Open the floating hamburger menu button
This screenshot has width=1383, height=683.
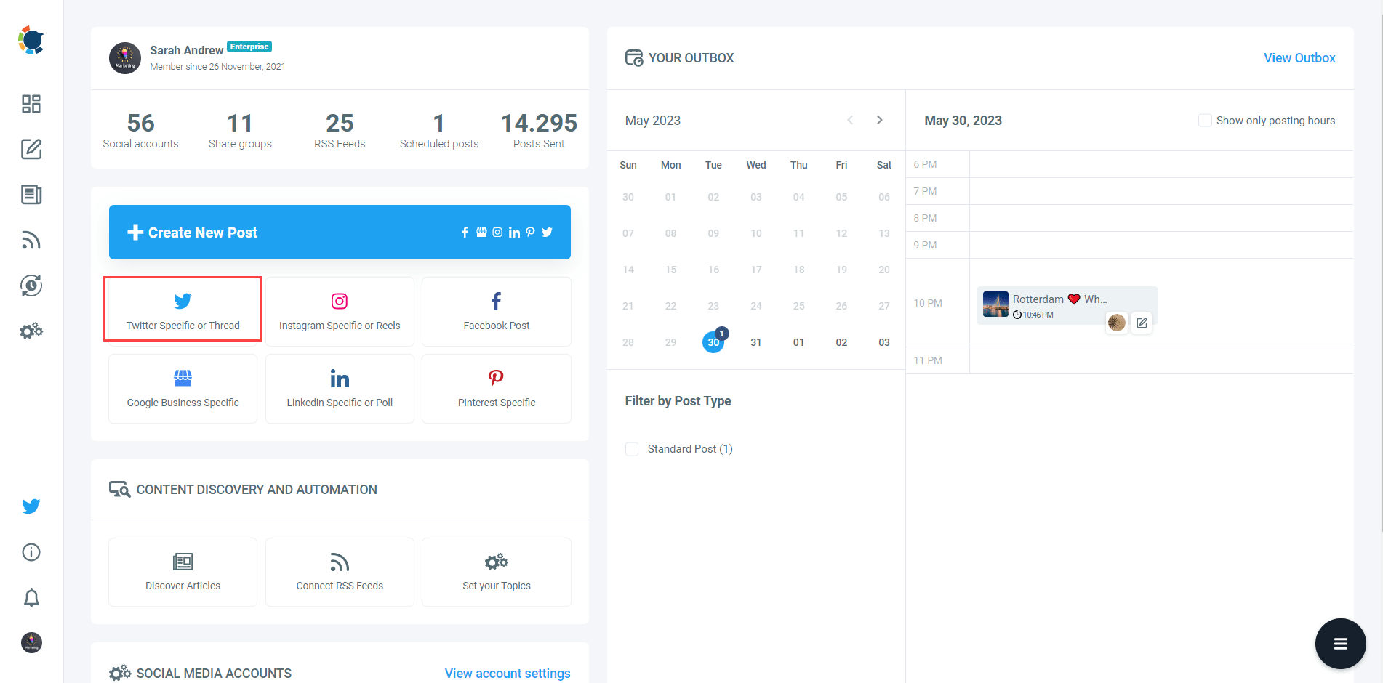1340,643
